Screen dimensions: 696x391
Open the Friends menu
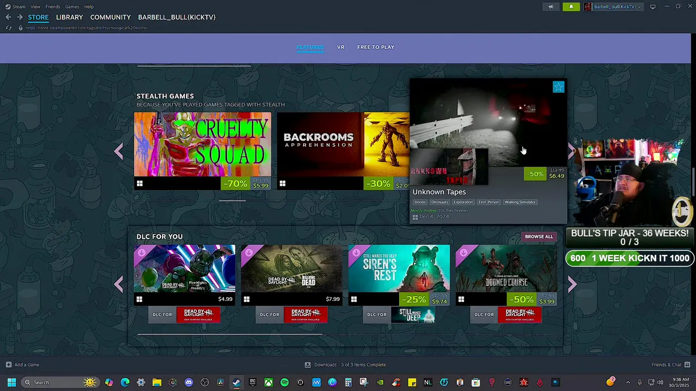coord(53,7)
